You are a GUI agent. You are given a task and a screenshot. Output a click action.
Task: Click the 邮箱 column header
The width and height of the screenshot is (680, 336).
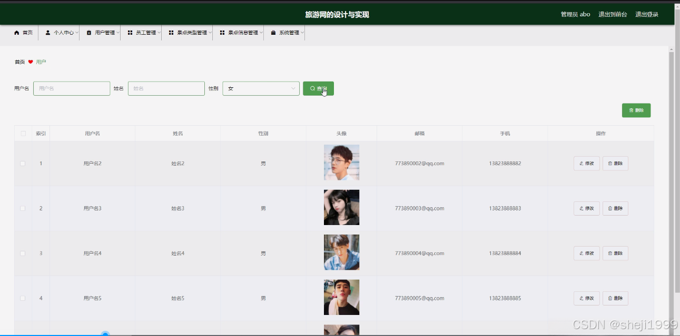[419, 134]
